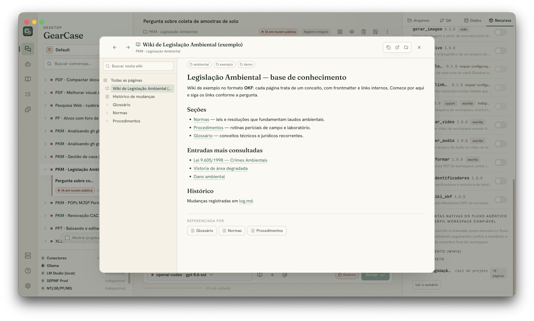Toggle the dentificadores resource switch
This screenshot has width=534, height=321.
coord(501,181)
